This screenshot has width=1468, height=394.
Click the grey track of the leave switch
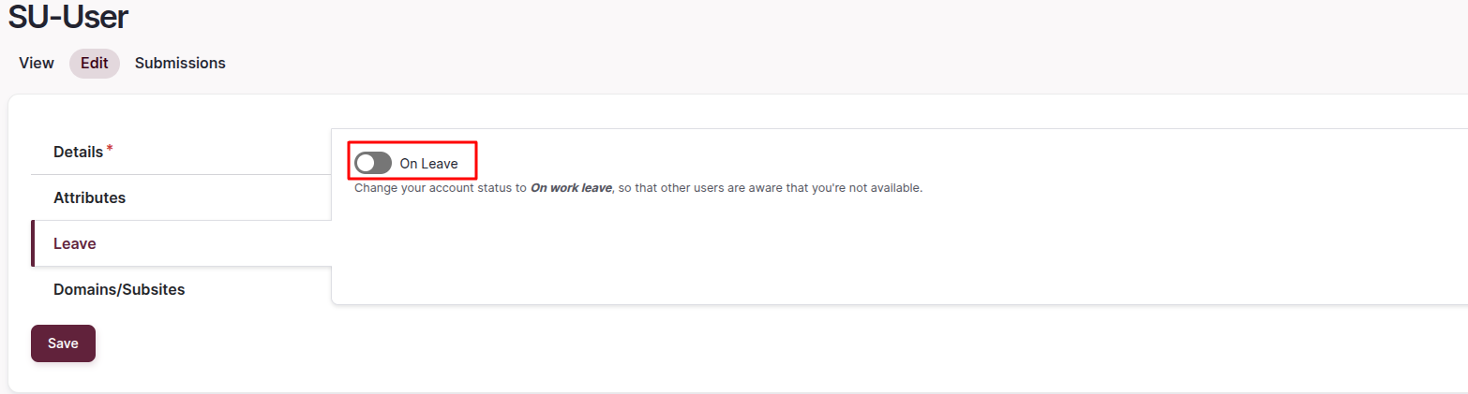[382, 164]
